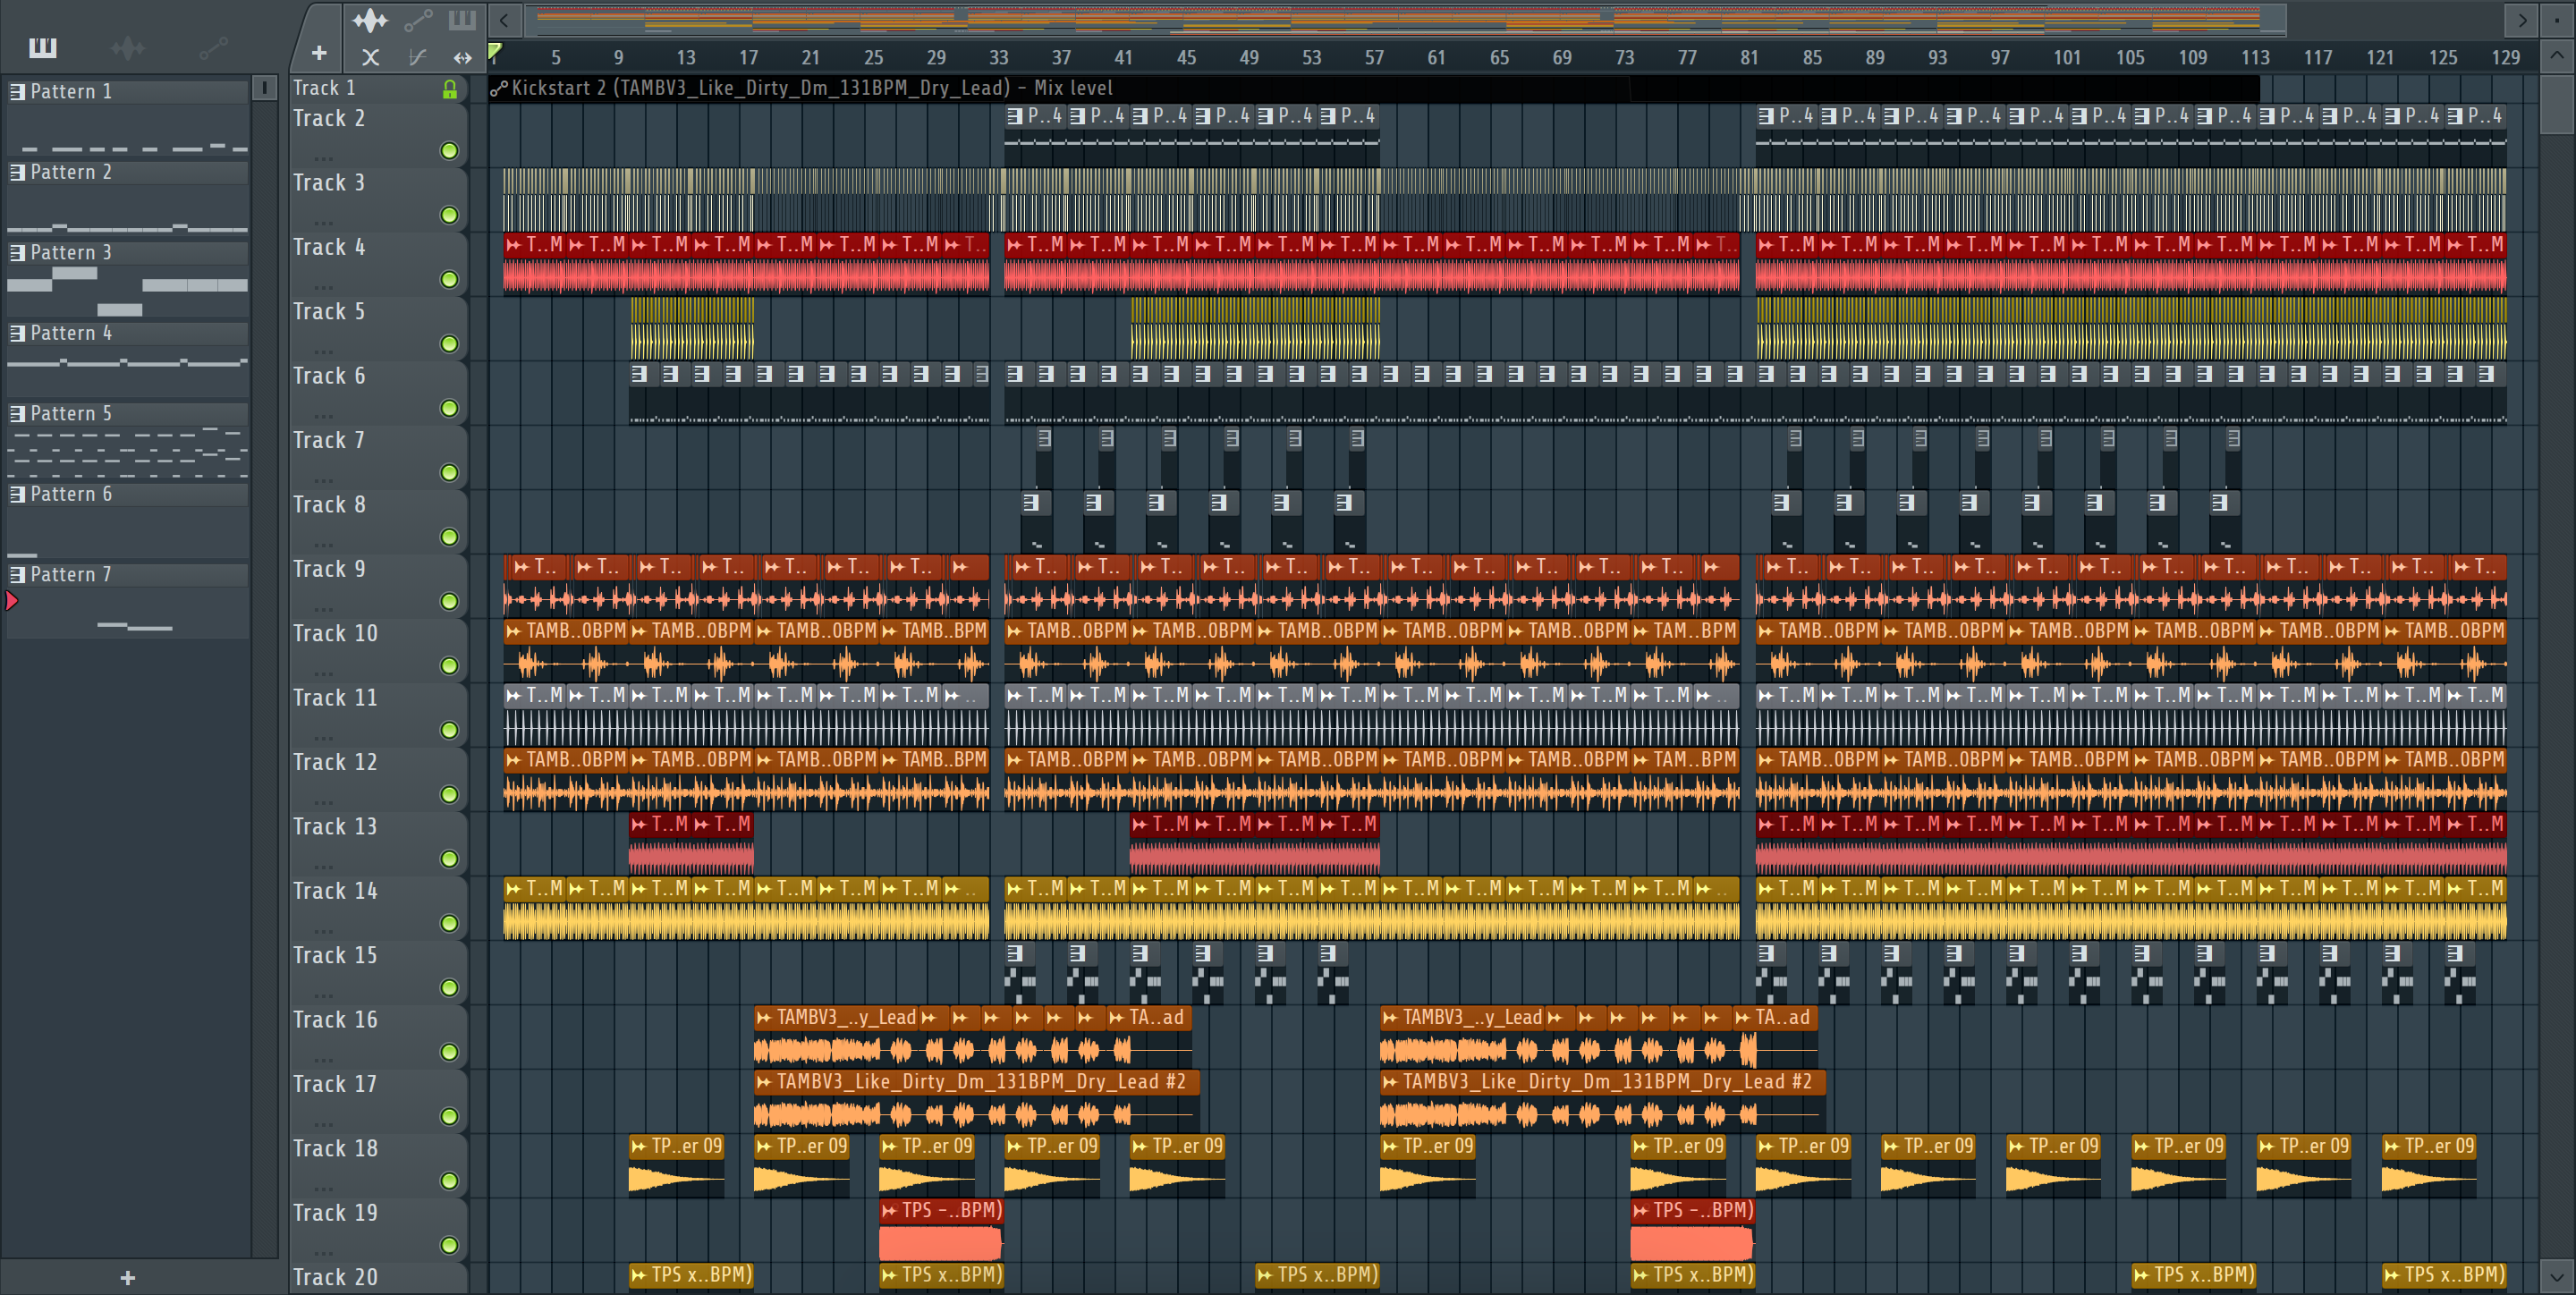Screen dimensions: 2576x1295
Task: Click the curve icon in playlist toolbar
Action: [418, 57]
